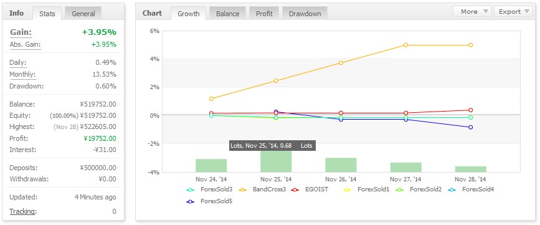Toggle the ForexSold1 legend marker
540x225 pixels.
click(x=348, y=189)
